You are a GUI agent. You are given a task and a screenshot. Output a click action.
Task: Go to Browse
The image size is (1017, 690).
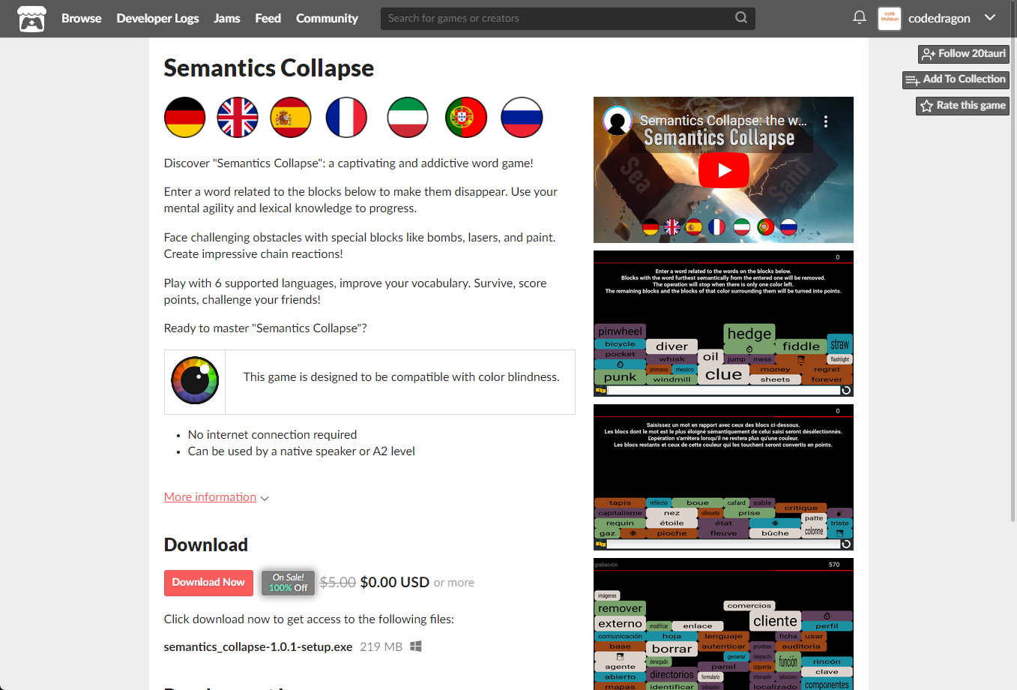[81, 18]
